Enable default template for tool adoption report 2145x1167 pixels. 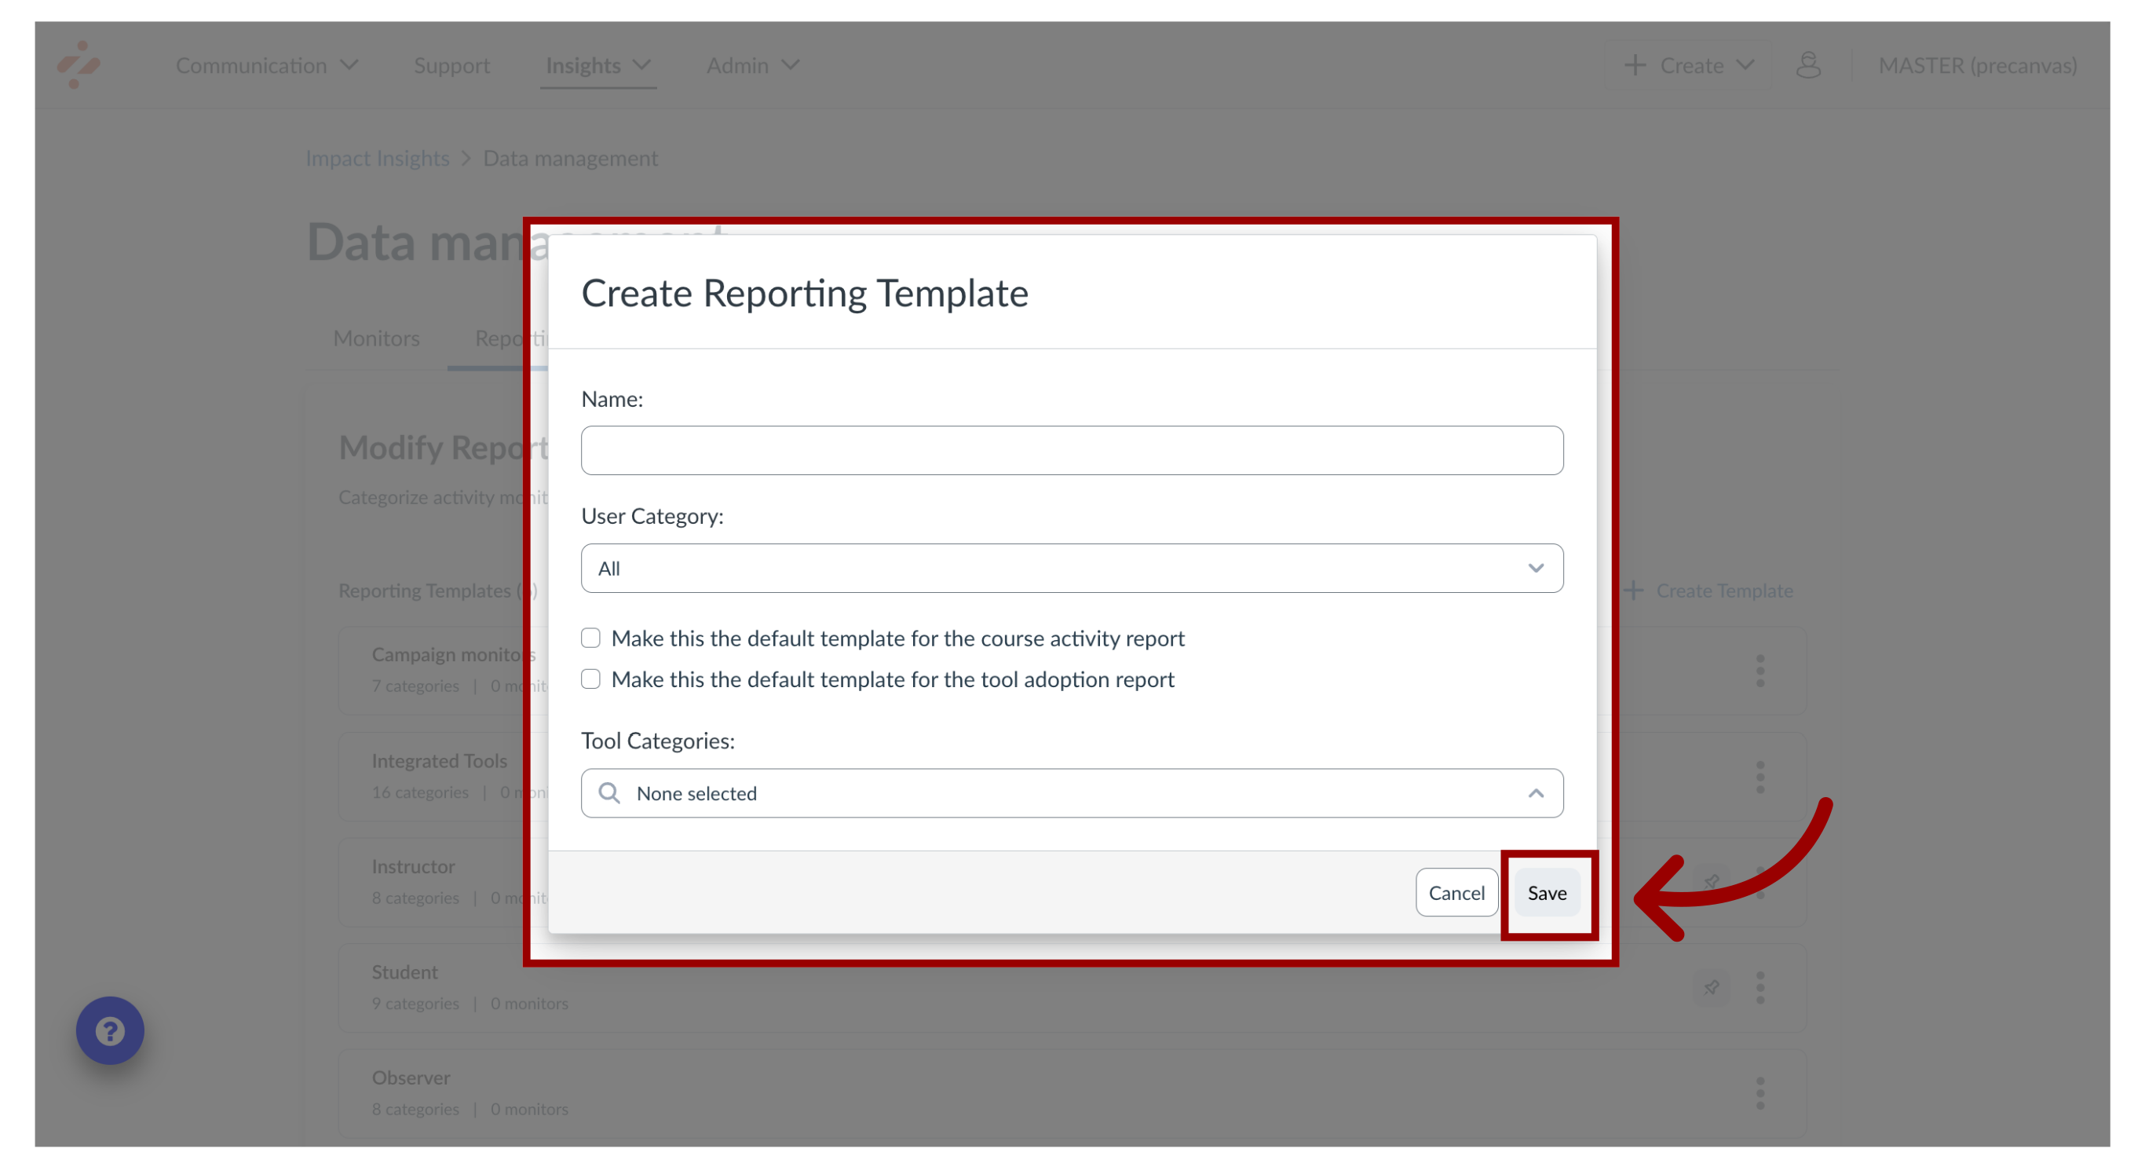pos(589,679)
